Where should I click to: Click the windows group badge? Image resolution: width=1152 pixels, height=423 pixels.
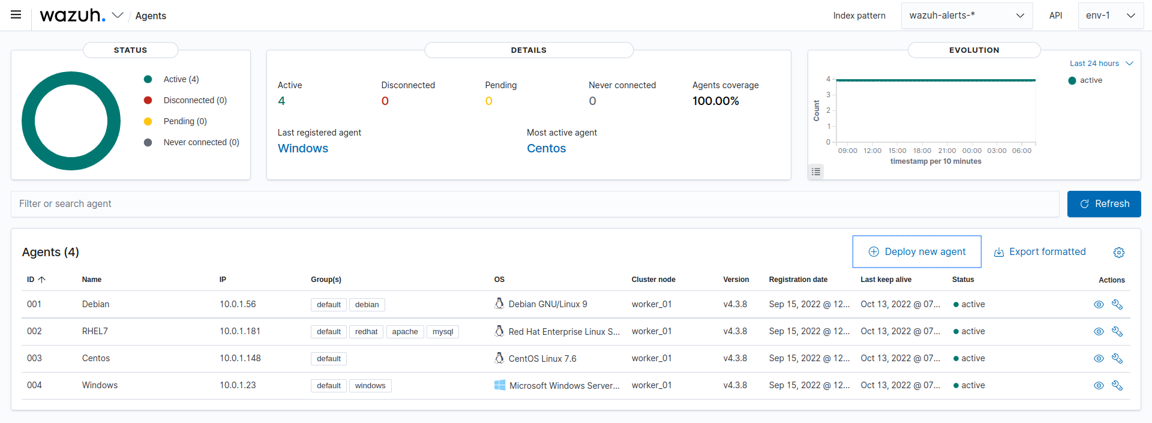370,386
